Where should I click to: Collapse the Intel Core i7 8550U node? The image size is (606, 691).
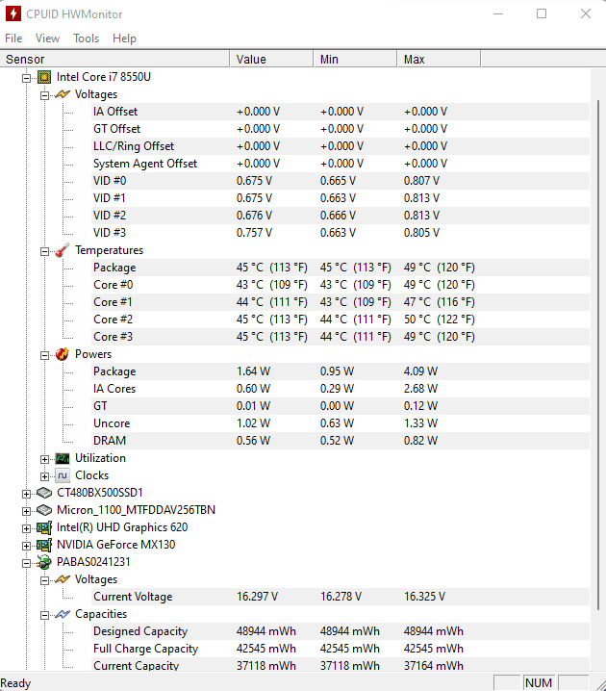26,79
